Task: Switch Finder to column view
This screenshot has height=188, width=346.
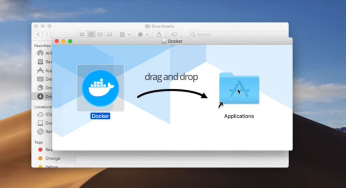Action: pos(100,34)
